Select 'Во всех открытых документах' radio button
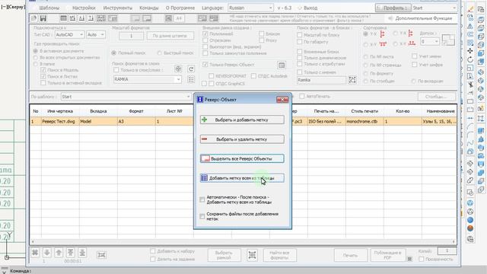Image resolution: width=487 pixels, height=274 pixels. pyautogui.click(x=36, y=58)
